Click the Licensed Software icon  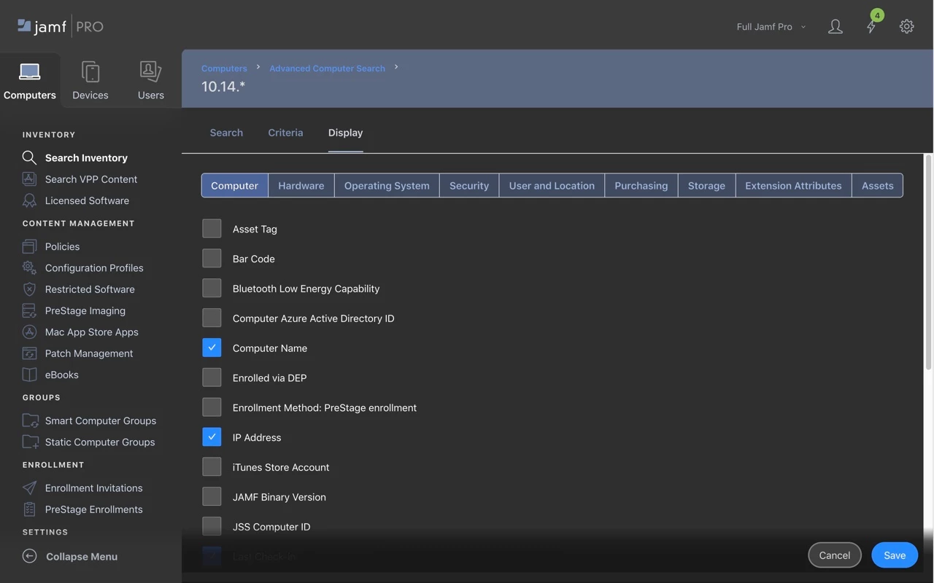[29, 200]
